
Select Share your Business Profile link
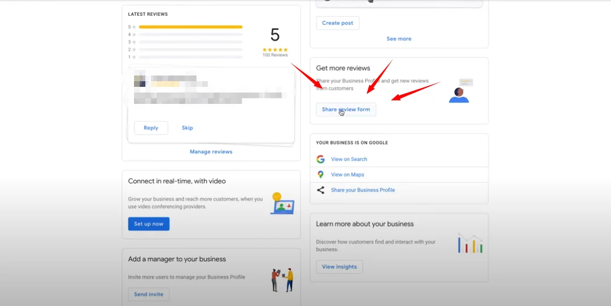(x=363, y=190)
